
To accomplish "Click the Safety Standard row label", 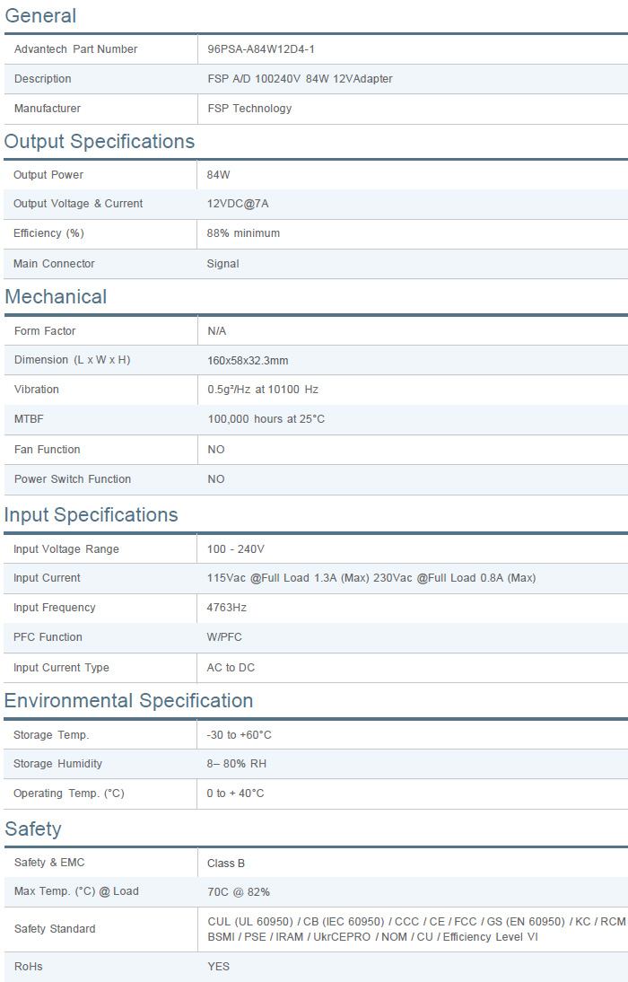I will coord(54,929).
